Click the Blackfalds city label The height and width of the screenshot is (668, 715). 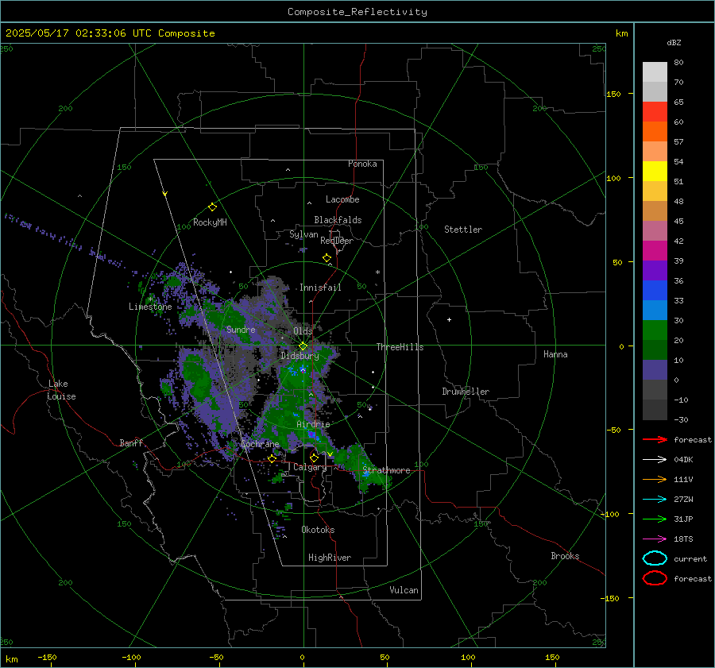coord(338,220)
